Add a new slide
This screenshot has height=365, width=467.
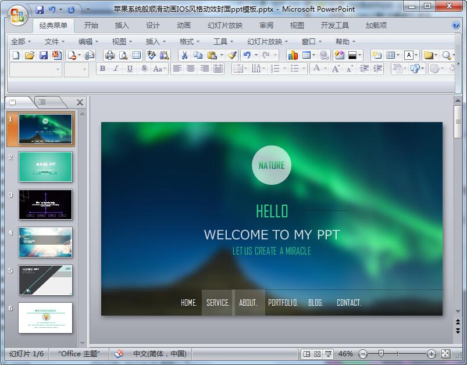point(377,55)
